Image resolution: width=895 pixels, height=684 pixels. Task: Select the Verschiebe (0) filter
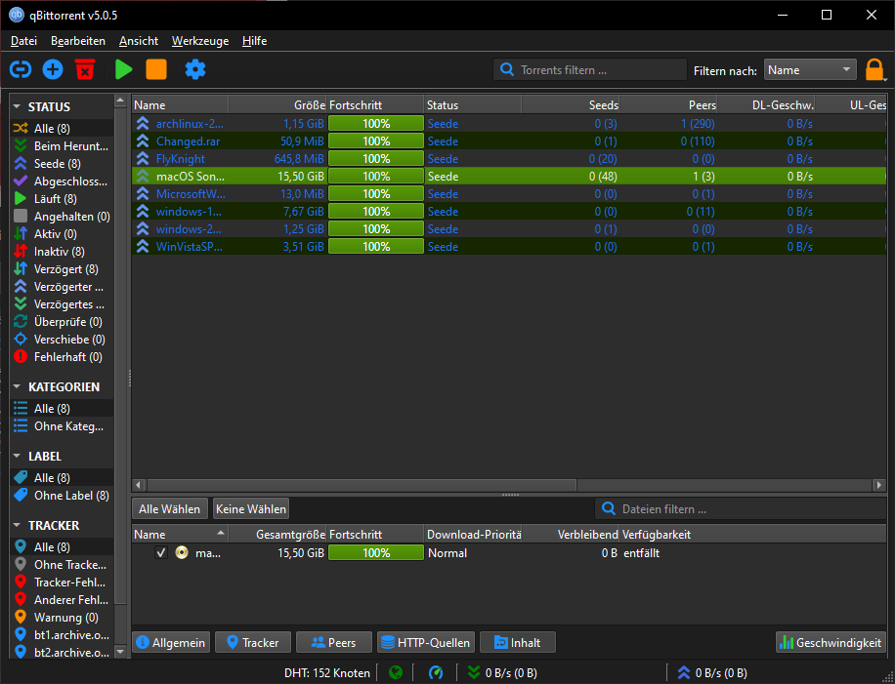point(62,340)
